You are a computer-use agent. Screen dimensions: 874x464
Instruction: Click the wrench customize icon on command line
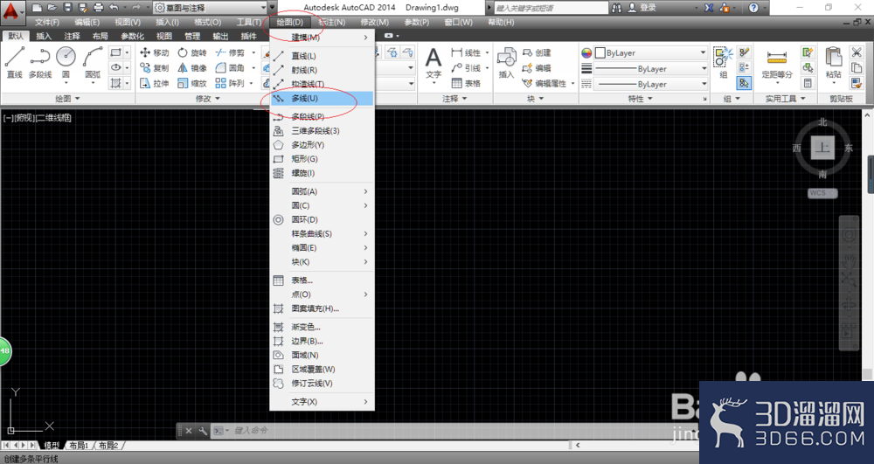click(203, 431)
